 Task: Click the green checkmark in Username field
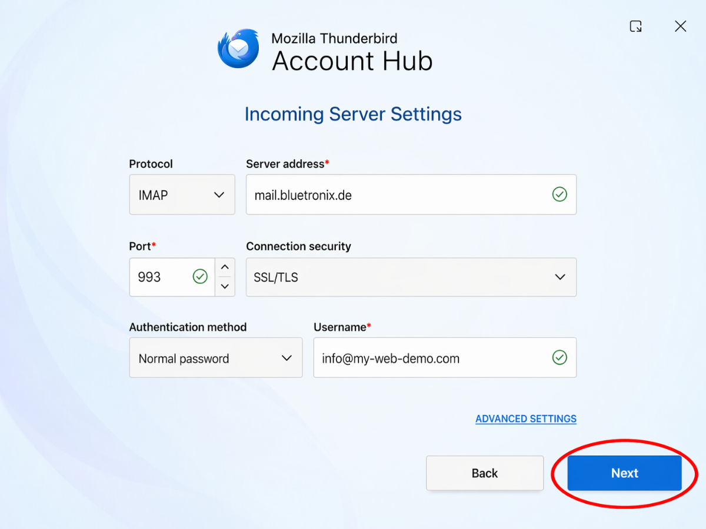560,357
